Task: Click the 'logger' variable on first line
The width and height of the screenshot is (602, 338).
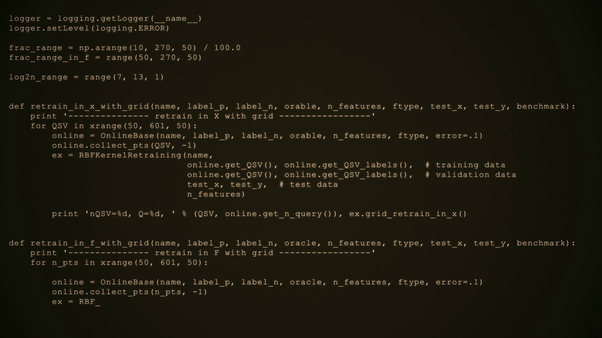Action: point(25,19)
